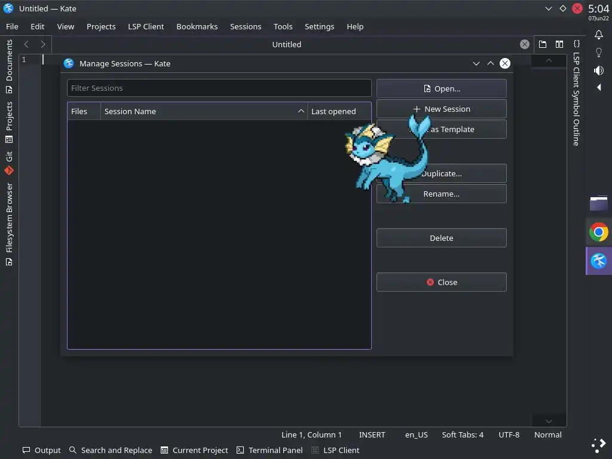Click the 5:04 clock in the panel
Image resolution: width=612 pixels, height=459 pixels.
pos(598,8)
